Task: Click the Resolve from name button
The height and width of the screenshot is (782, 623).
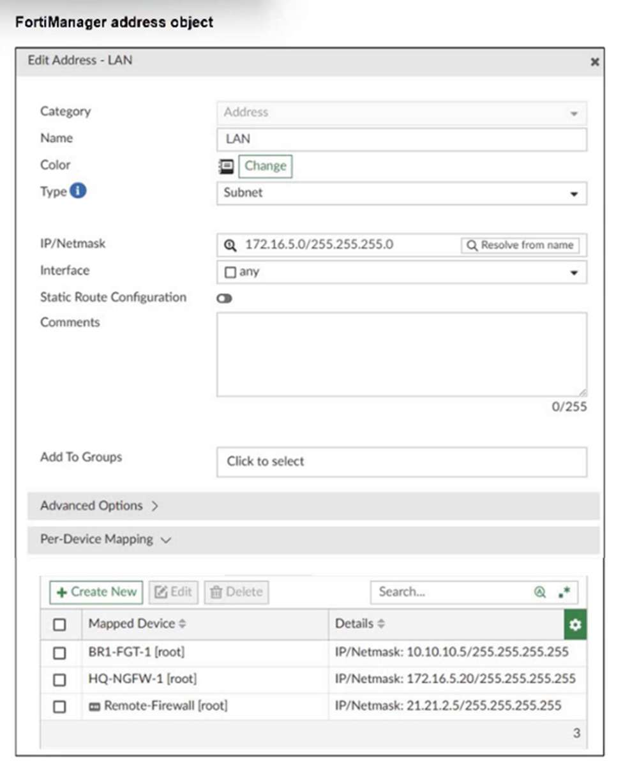Action: 520,245
